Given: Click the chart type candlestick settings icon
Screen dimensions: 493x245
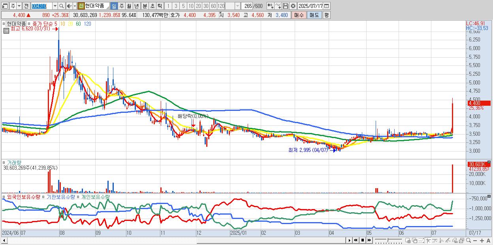Looking at the screenshot, I should pyautogui.click(x=271, y=6).
